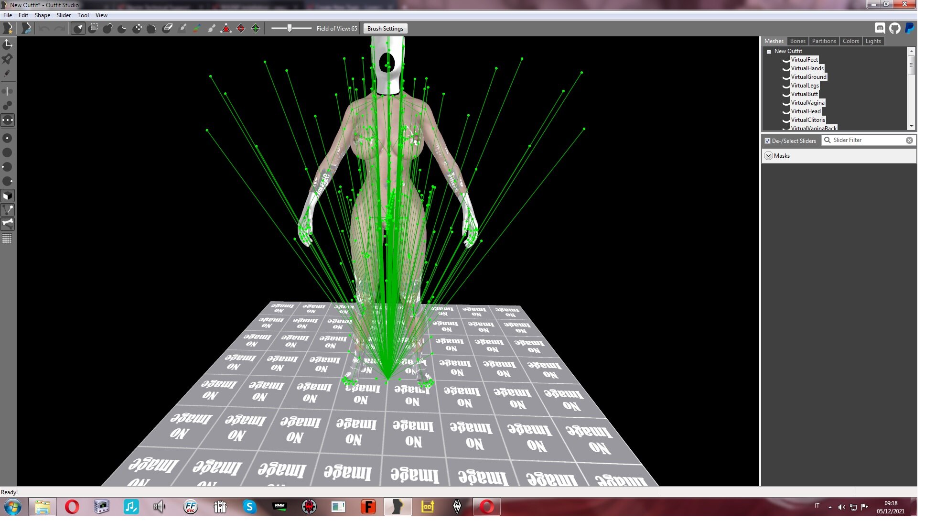The height and width of the screenshot is (532, 946).
Task: Collapse the New Outfit tree node
Action: pos(769,52)
